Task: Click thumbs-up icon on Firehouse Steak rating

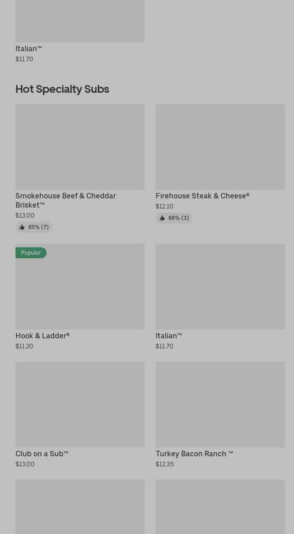Action: click(162, 218)
